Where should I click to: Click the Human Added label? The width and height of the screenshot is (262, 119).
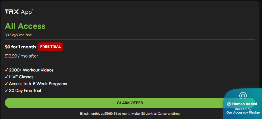point(245,104)
